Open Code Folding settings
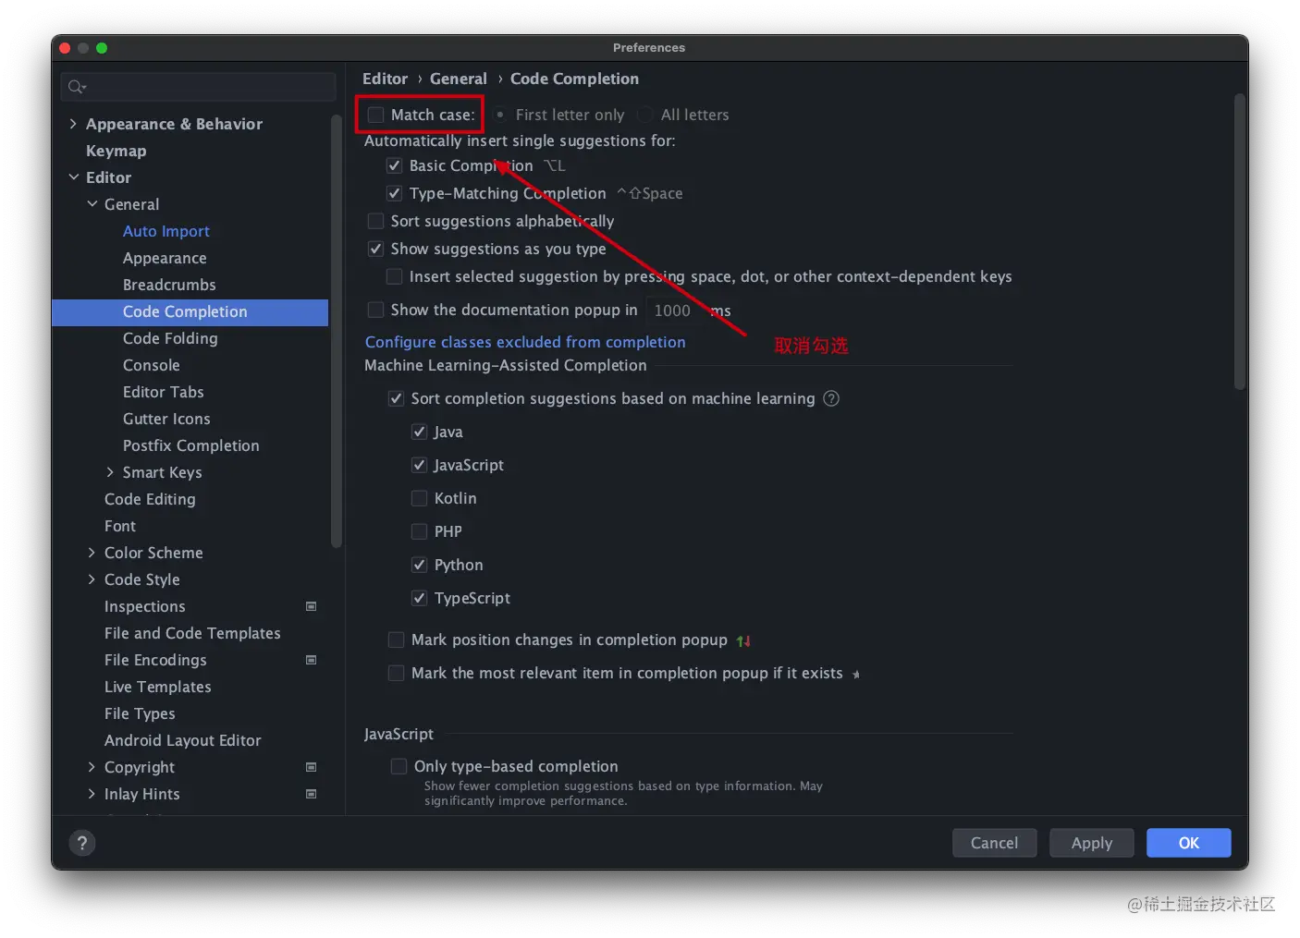The image size is (1300, 938). coord(170,338)
